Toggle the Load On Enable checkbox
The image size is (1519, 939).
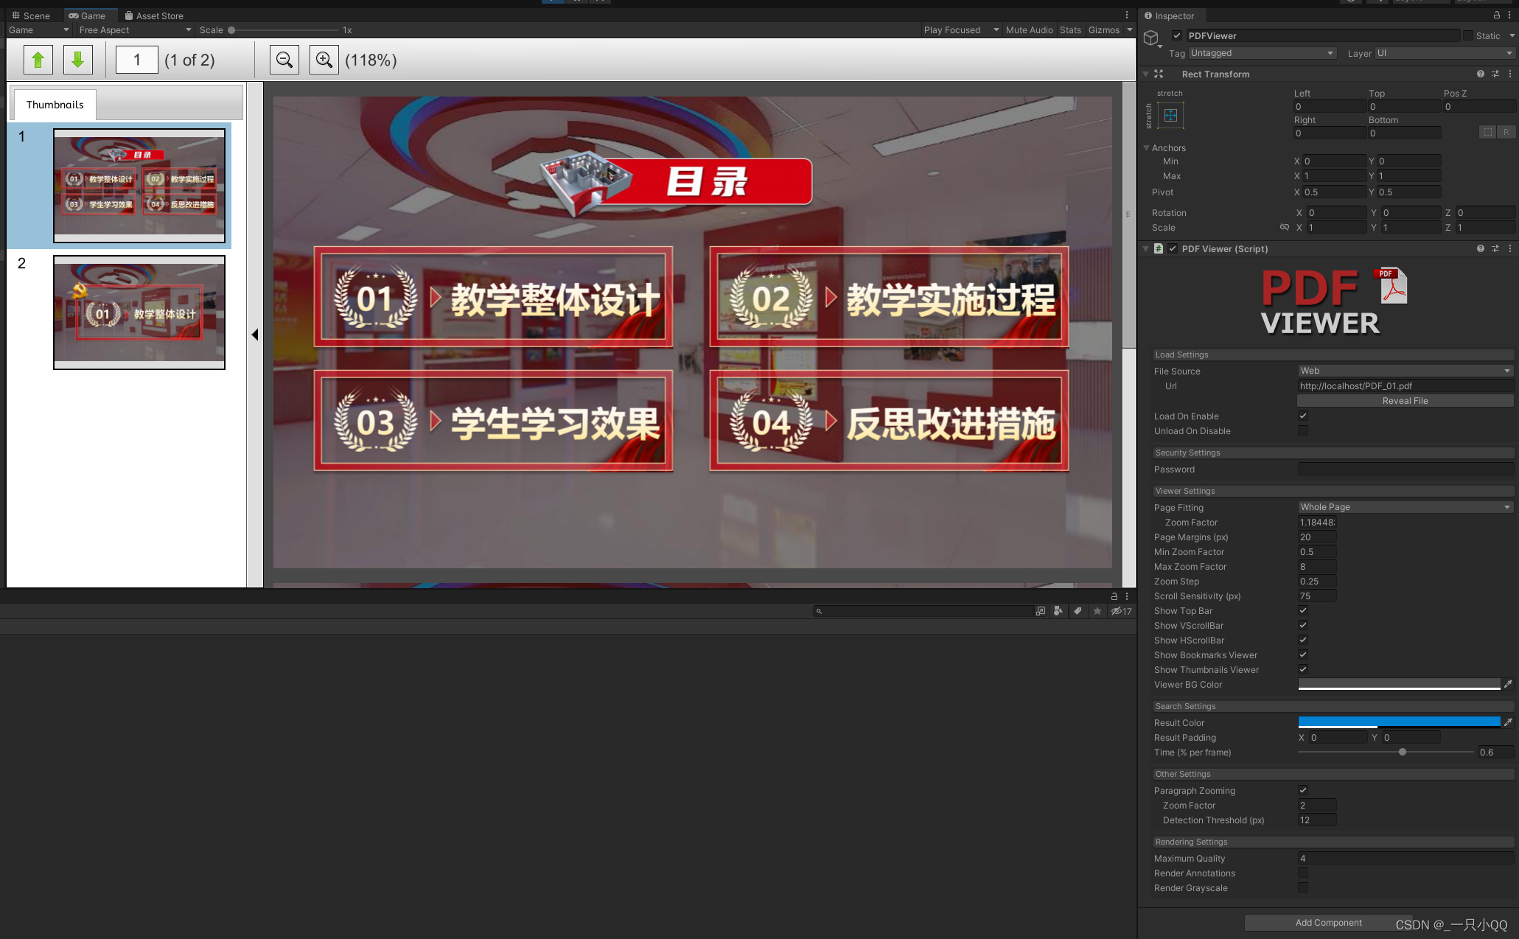pyautogui.click(x=1303, y=416)
